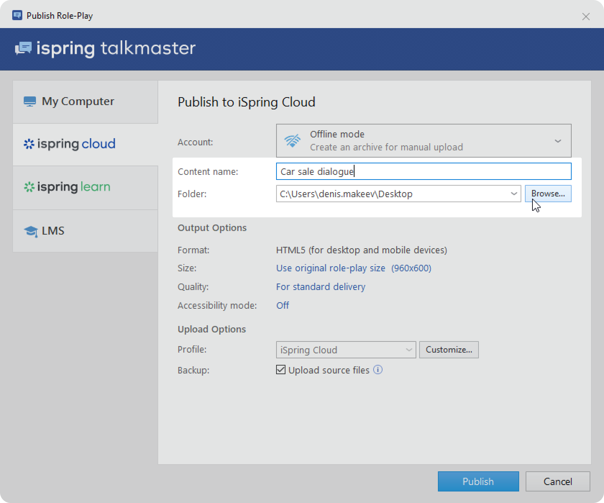
Task: Click the Browse... button
Action: tap(548, 194)
